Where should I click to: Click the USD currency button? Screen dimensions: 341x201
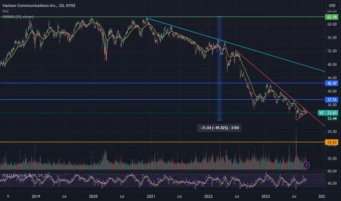point(332,5)
